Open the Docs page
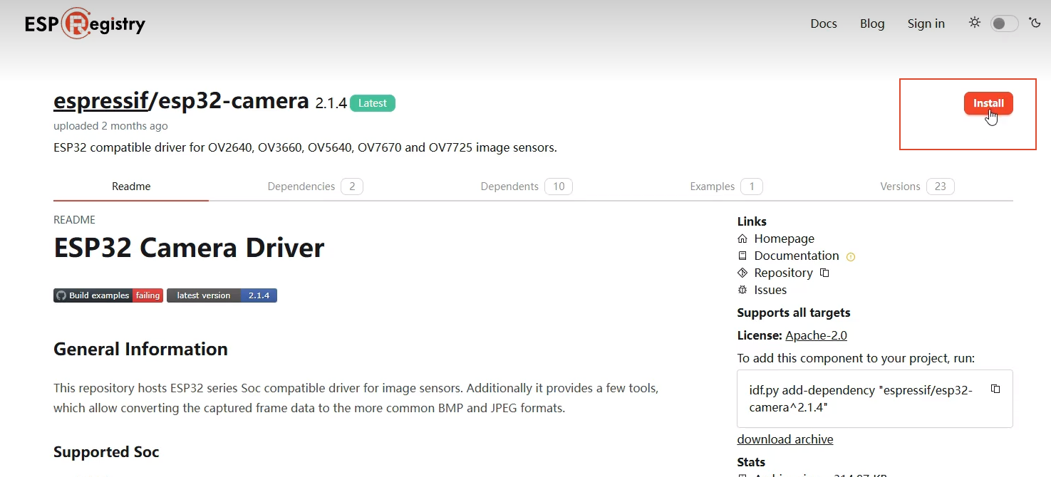This screenshot has width=1051, height=477. 824,23
